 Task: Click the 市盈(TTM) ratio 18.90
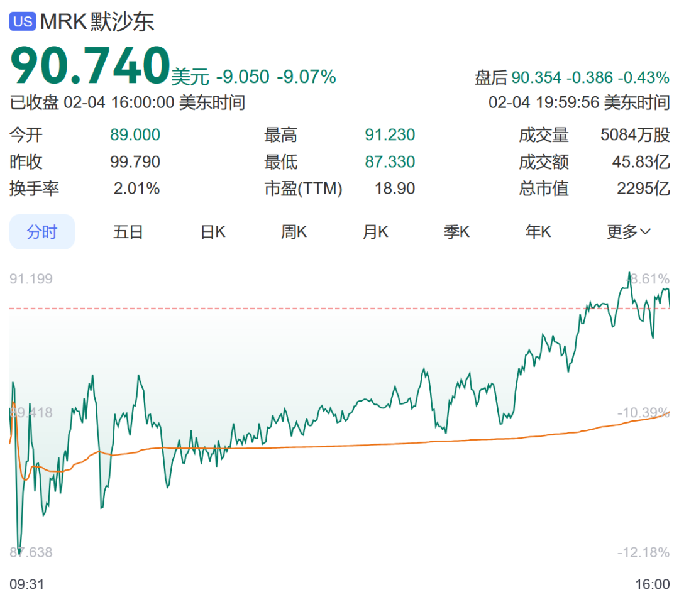tap(395, 188)
